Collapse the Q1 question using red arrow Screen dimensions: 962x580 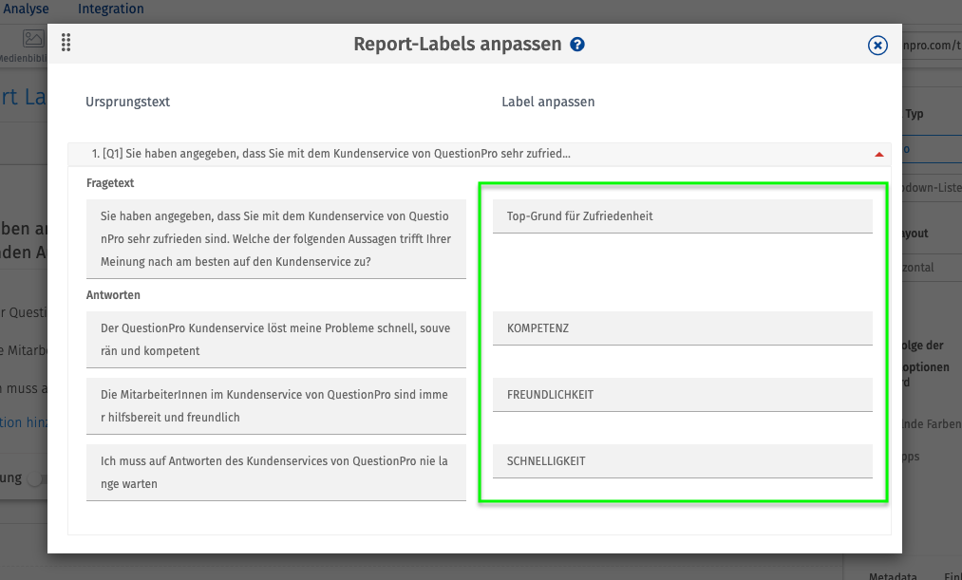pyautogui.click(x=878, y=154)
